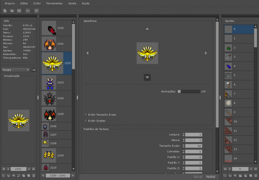
Task: Go to the next page of the 2100 - 2142 range
Action: click(73, 175)
